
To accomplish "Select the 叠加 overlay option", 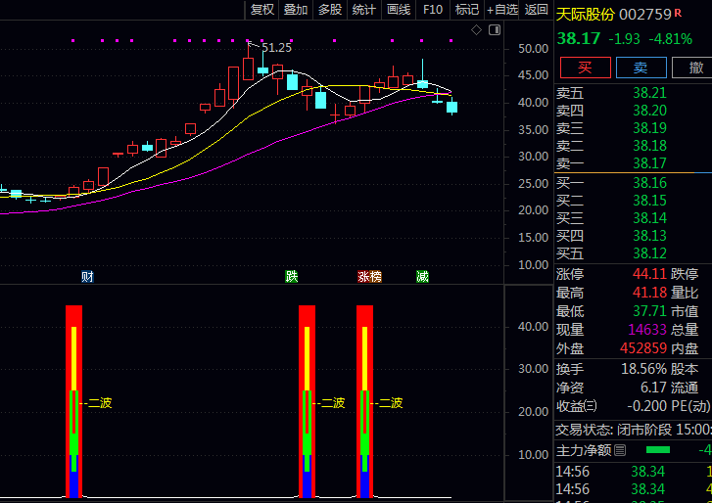I will [296, 10].
